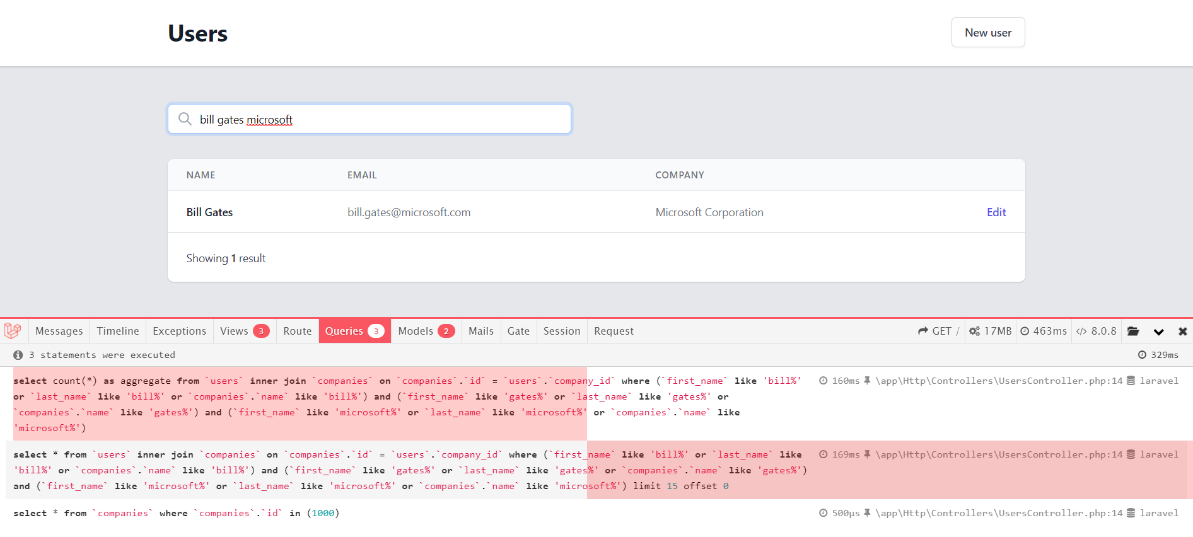Open the Mails tab

point(481,331)
